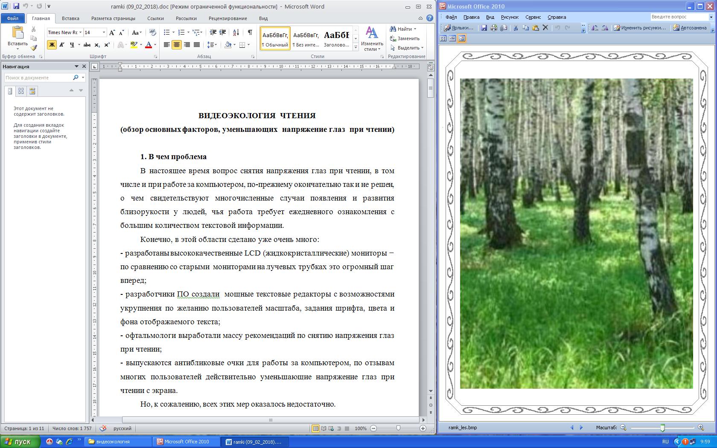Screen dimensions: 717x448
Task: Switch to thumbnail view in picture manager
Action: [443, 38]
